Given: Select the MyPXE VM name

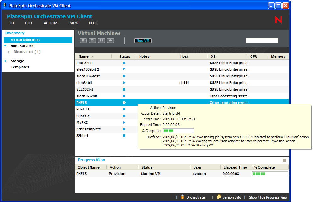Looking at the screenshot, I should [82, 122].
